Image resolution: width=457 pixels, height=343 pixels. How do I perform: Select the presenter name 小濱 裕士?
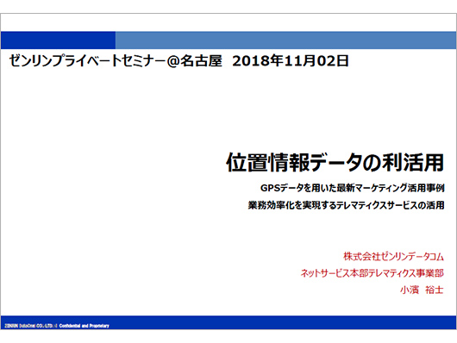(x=422, y=290)
